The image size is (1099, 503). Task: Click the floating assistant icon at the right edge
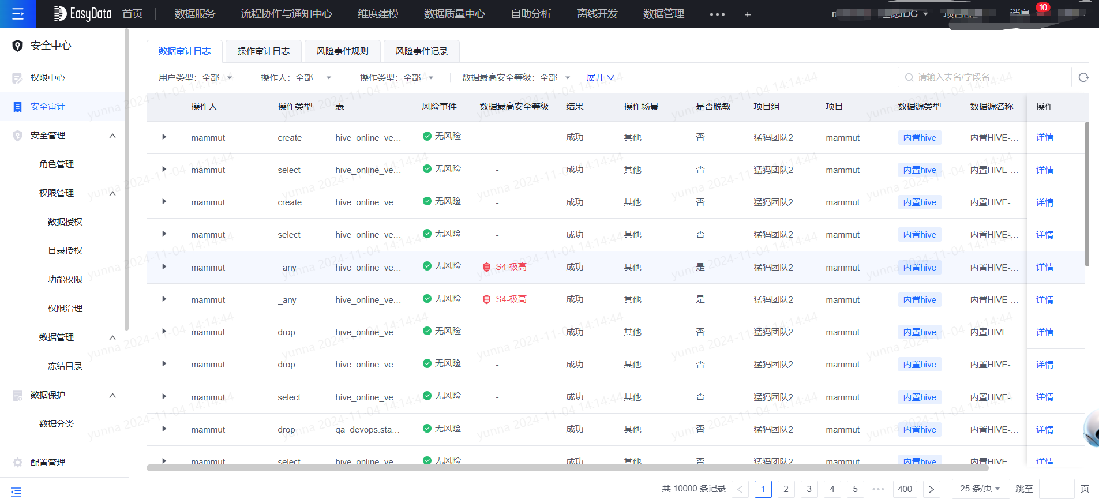pos(1091,429)
